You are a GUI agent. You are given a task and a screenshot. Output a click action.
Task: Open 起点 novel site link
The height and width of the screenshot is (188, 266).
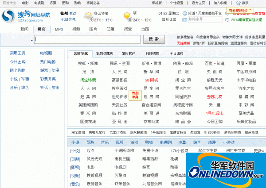pos(90,150)
